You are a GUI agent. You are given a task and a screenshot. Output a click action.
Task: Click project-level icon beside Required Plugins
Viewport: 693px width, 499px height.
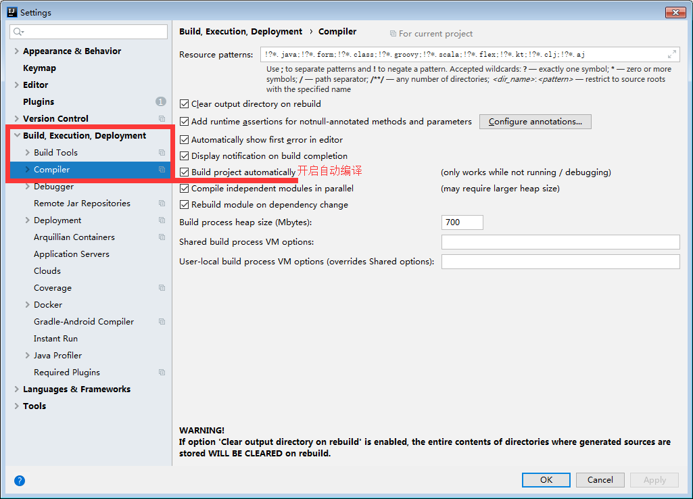click(162, 373)
